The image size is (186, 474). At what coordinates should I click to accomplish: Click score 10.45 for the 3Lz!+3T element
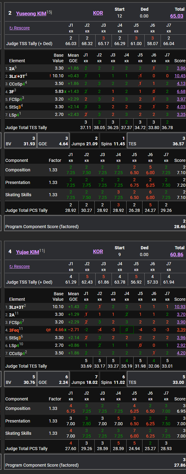click(180, 76)
